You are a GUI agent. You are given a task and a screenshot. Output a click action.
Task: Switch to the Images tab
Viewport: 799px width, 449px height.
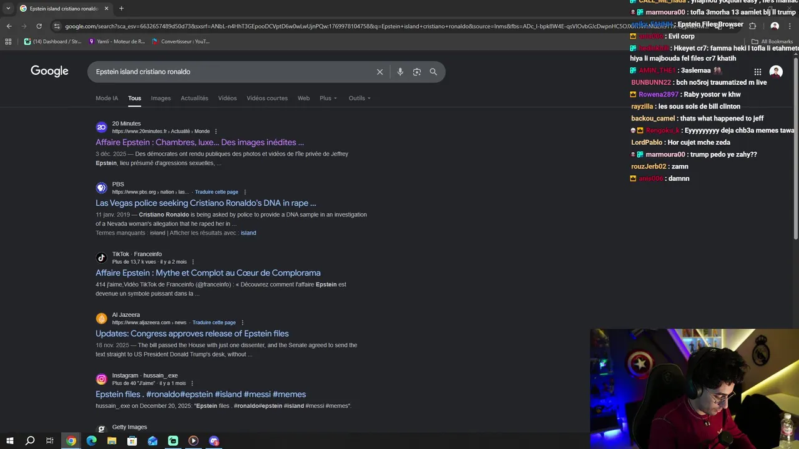[160, 99]
